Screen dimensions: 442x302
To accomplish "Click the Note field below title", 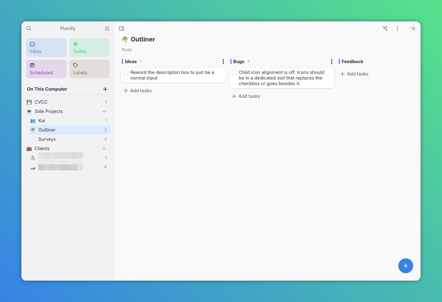I will [x=127, y=50].
